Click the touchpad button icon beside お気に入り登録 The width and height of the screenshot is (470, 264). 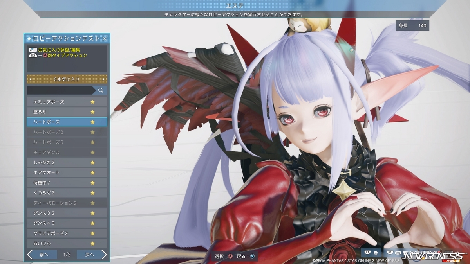tap(33, 50)
